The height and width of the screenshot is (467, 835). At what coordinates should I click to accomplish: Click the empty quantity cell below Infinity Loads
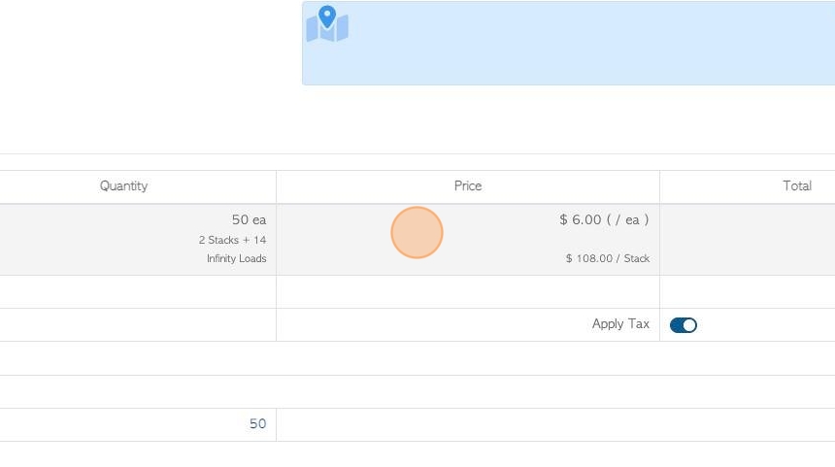(136, 291)
